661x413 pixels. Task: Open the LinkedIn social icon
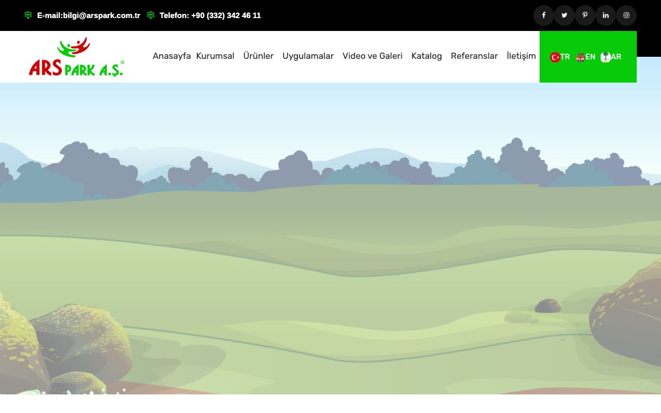pos(605,15)
